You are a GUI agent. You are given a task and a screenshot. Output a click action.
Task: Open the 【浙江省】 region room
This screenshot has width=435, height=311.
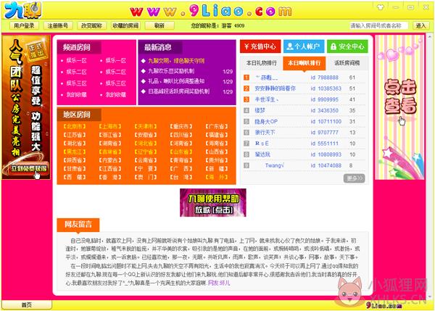[x=110, y=135]
